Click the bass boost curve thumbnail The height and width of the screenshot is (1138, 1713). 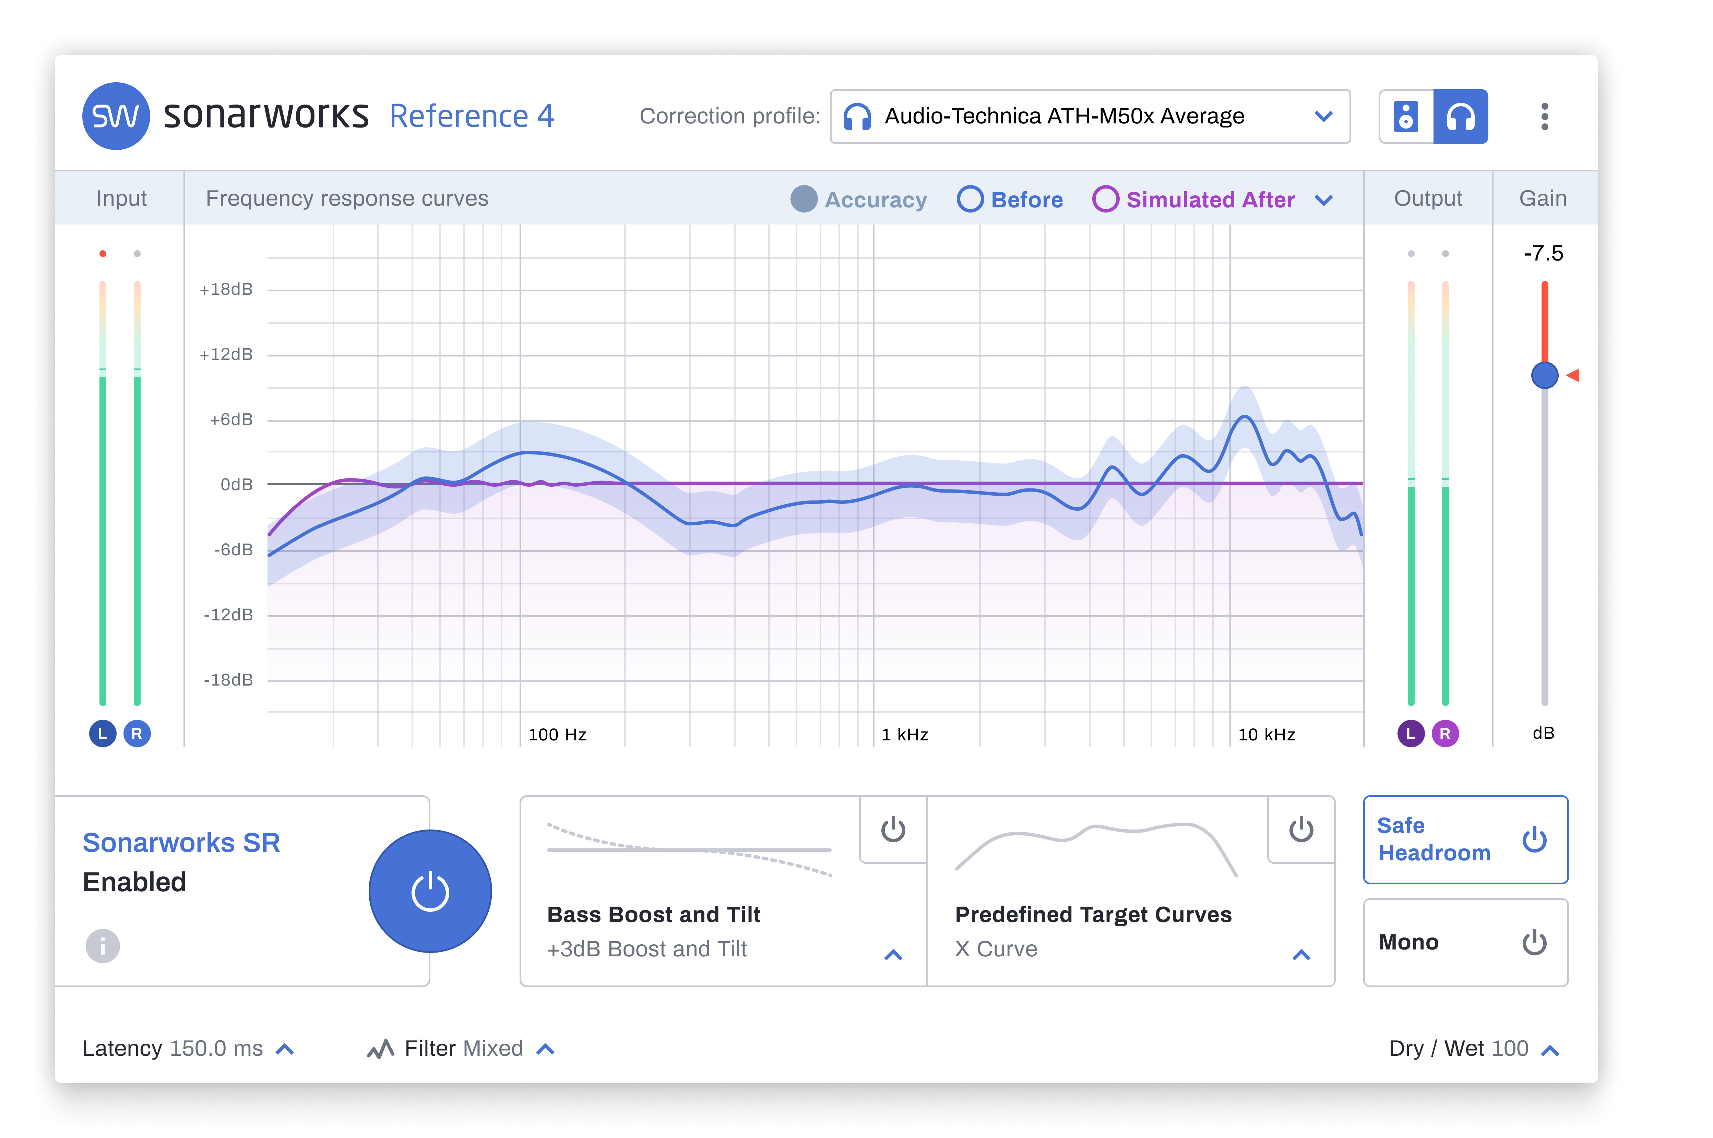pyautogui.click(x=689, y=849)
